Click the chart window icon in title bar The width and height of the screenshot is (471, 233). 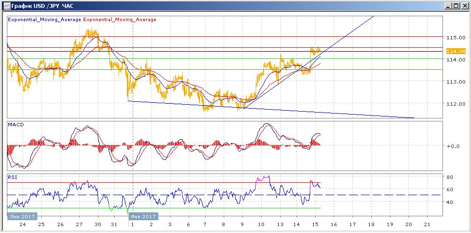coord(6,6)
